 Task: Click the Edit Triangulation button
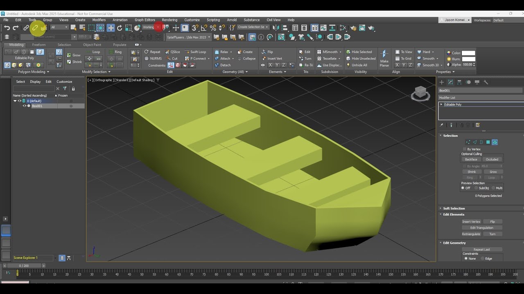point(482,228)
